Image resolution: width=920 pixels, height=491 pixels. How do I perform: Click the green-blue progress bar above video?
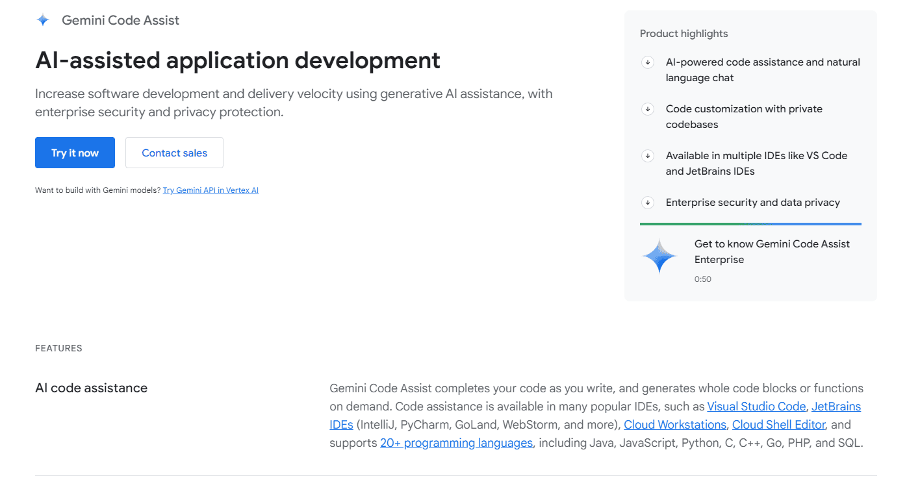[x=750, y=224]
